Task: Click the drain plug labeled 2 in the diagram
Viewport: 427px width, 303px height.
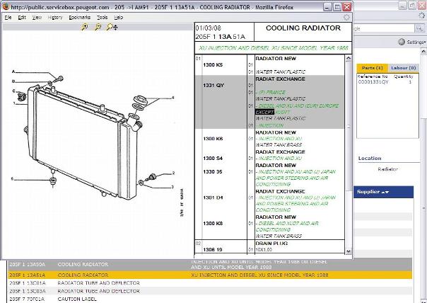Action: pos(151,177)
